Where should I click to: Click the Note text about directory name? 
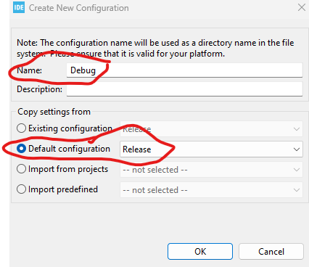coord(155,48)
